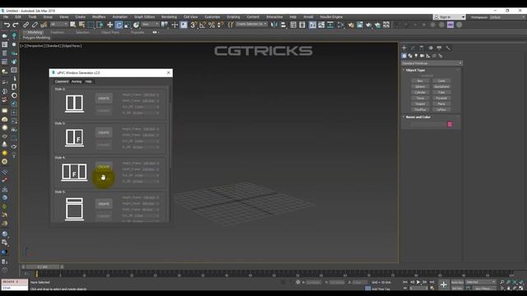Select the Helpers category icon

[428, 56]
